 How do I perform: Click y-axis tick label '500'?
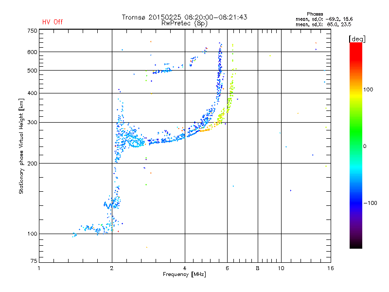(x=32, y=71)
